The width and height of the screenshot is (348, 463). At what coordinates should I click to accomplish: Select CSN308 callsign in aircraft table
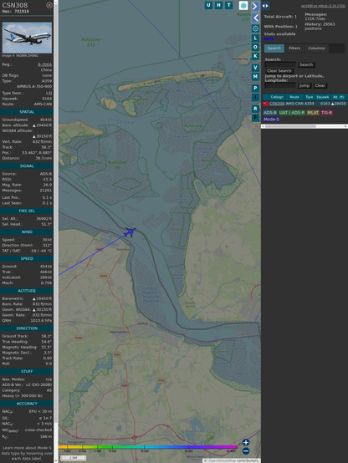coord(277,104)
